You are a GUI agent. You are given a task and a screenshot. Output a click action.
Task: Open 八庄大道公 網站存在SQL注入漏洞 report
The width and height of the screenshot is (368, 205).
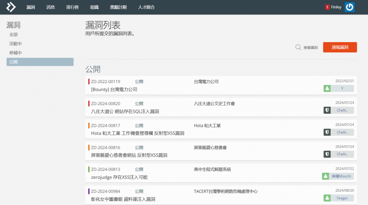pyautogui.click(x=125, y=111)
